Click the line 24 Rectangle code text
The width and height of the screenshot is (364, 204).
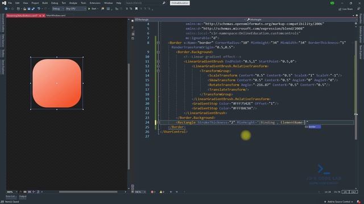[243, 122]
